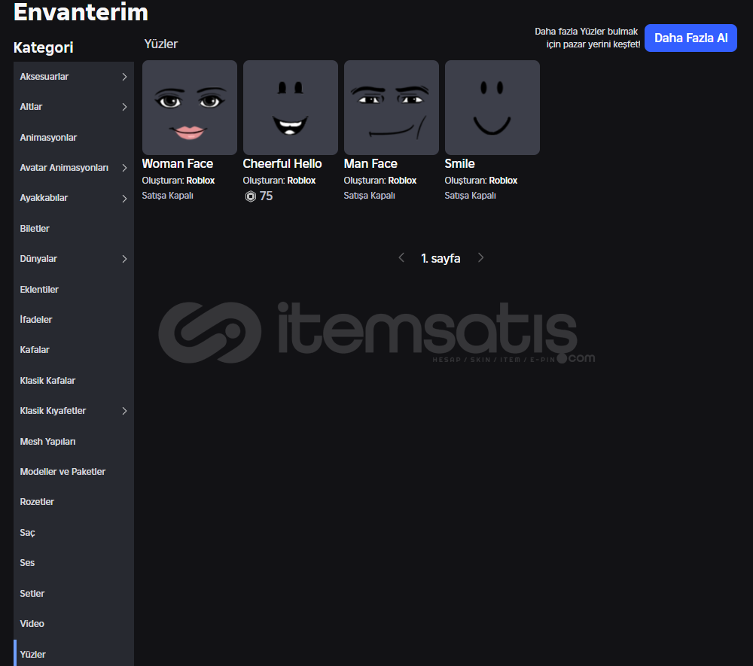Open Roblox creator link under Cheerful Hello

pyautogui.click(x=301, y=181)
